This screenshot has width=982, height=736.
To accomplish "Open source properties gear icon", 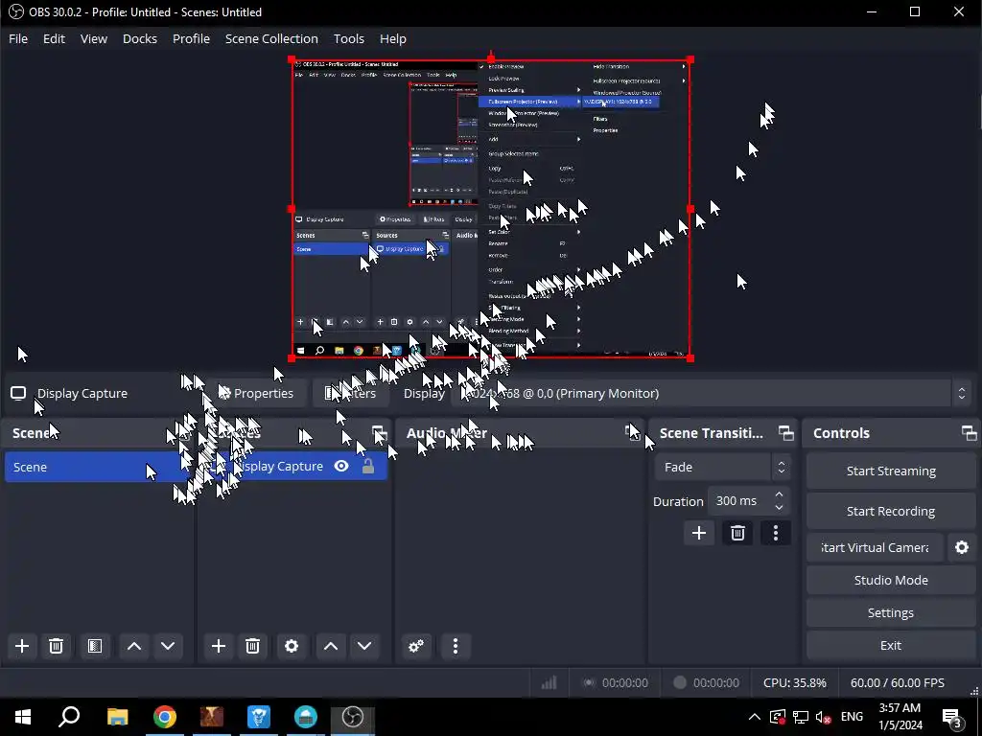I will click(x=292, y=646).
